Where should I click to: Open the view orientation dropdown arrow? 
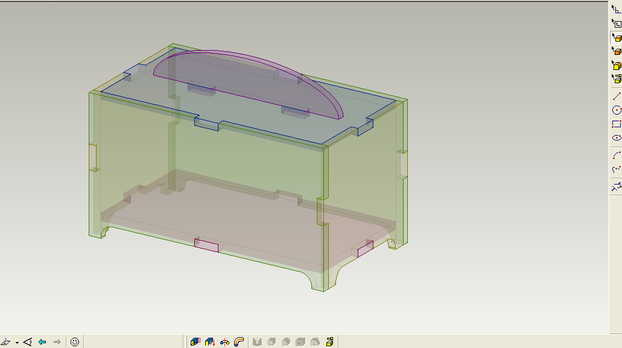17,343
